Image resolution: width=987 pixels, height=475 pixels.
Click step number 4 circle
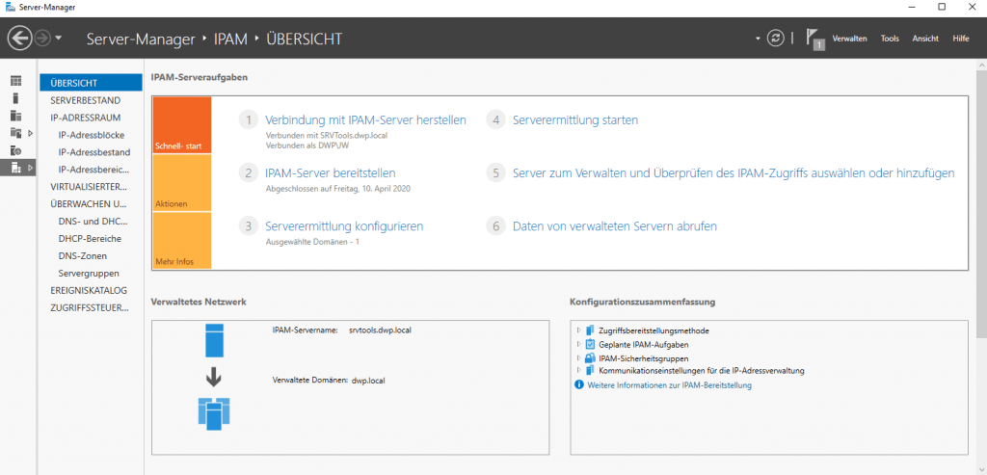[496, 120]
